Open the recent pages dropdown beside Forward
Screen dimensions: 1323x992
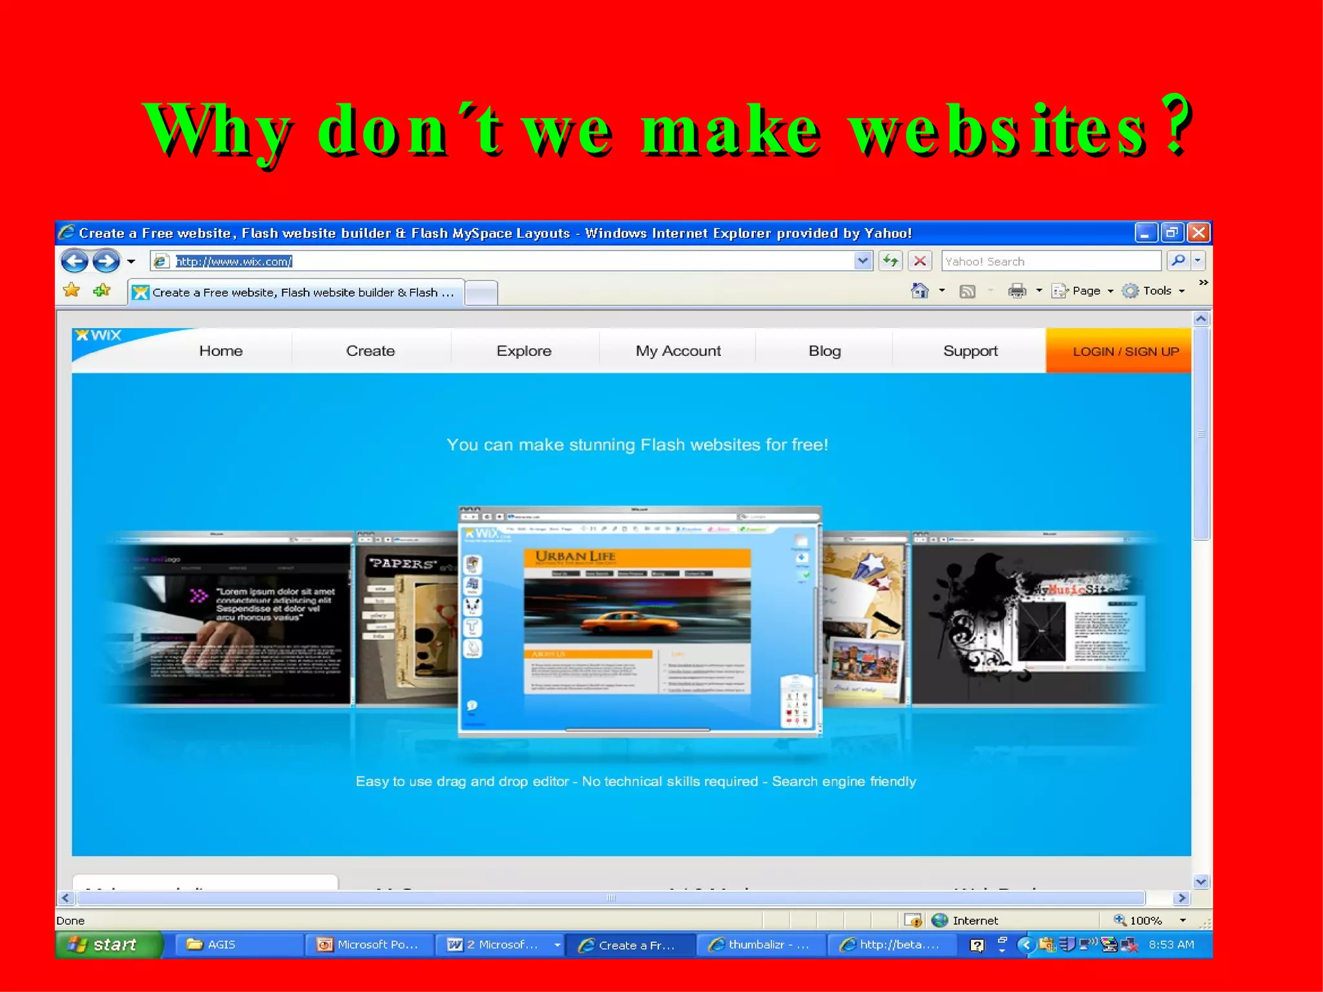[131, 262]
